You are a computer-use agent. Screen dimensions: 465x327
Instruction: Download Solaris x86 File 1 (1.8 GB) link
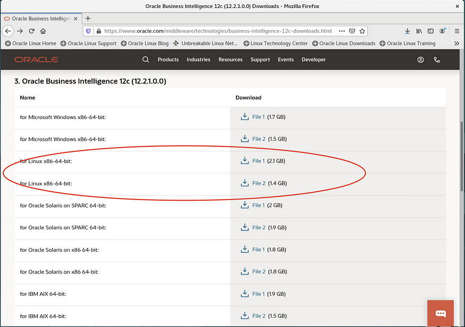coord(258,249)
